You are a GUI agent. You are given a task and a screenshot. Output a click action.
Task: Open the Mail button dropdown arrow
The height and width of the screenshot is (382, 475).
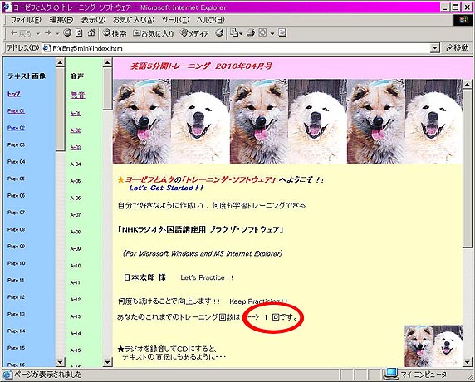point(241,33)
